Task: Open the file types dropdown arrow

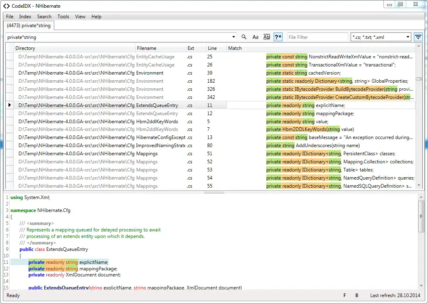Action: [x=408, y=37]
